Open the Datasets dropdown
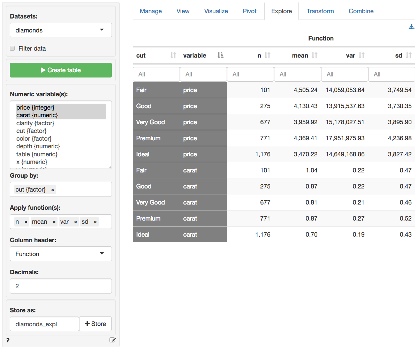The image size is (417, 349). click(61, 30)
